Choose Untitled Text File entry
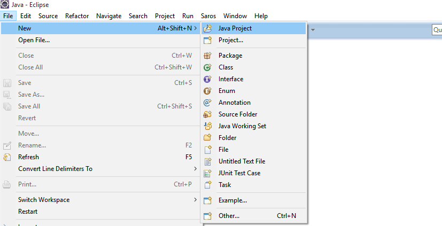Viewport: 442px width, 226px height. pyautogui.click(x=254, y=161)
